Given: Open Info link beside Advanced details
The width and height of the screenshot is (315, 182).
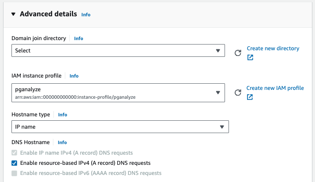Looking at the screenshot, I should (86, 15).
